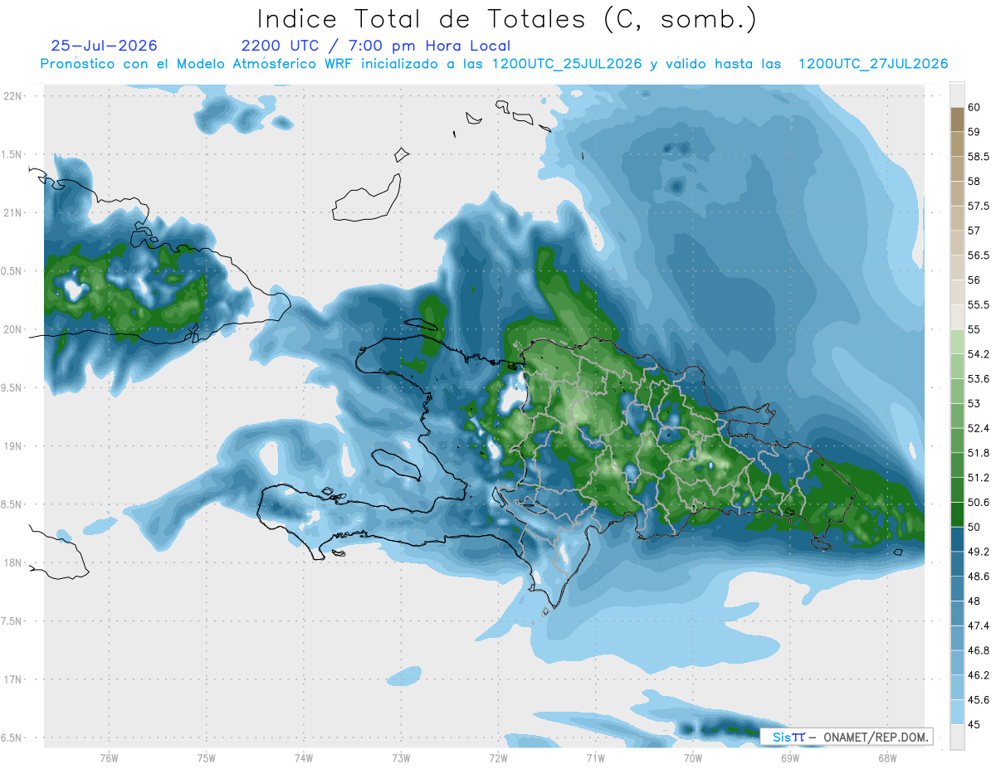Pick the pale blue swatch between 45 and 45.6
Viewport: 996px width, 769px height.
click(x=957, y=713)
